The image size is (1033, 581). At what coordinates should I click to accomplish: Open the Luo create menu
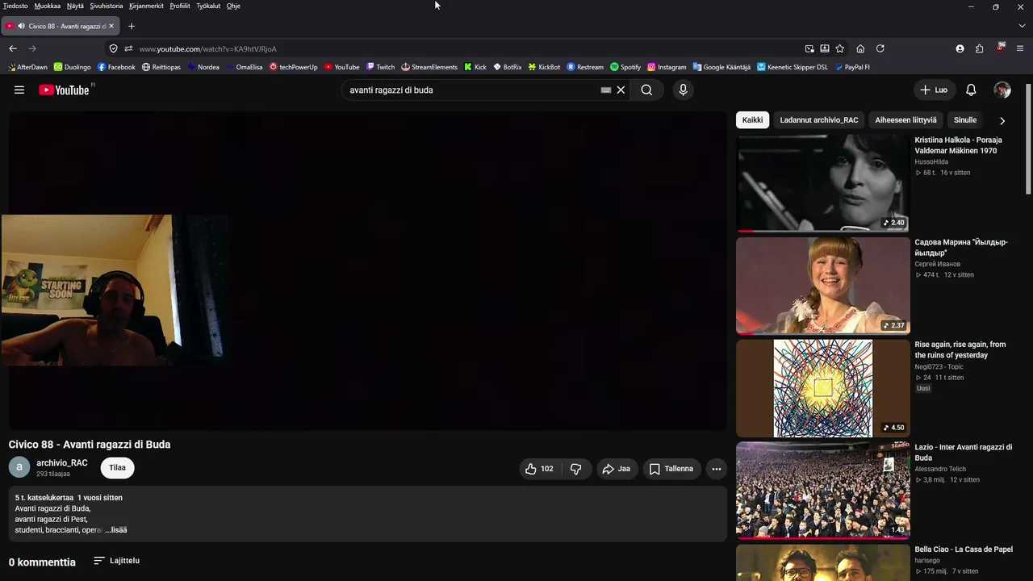[x=934, y=90]
